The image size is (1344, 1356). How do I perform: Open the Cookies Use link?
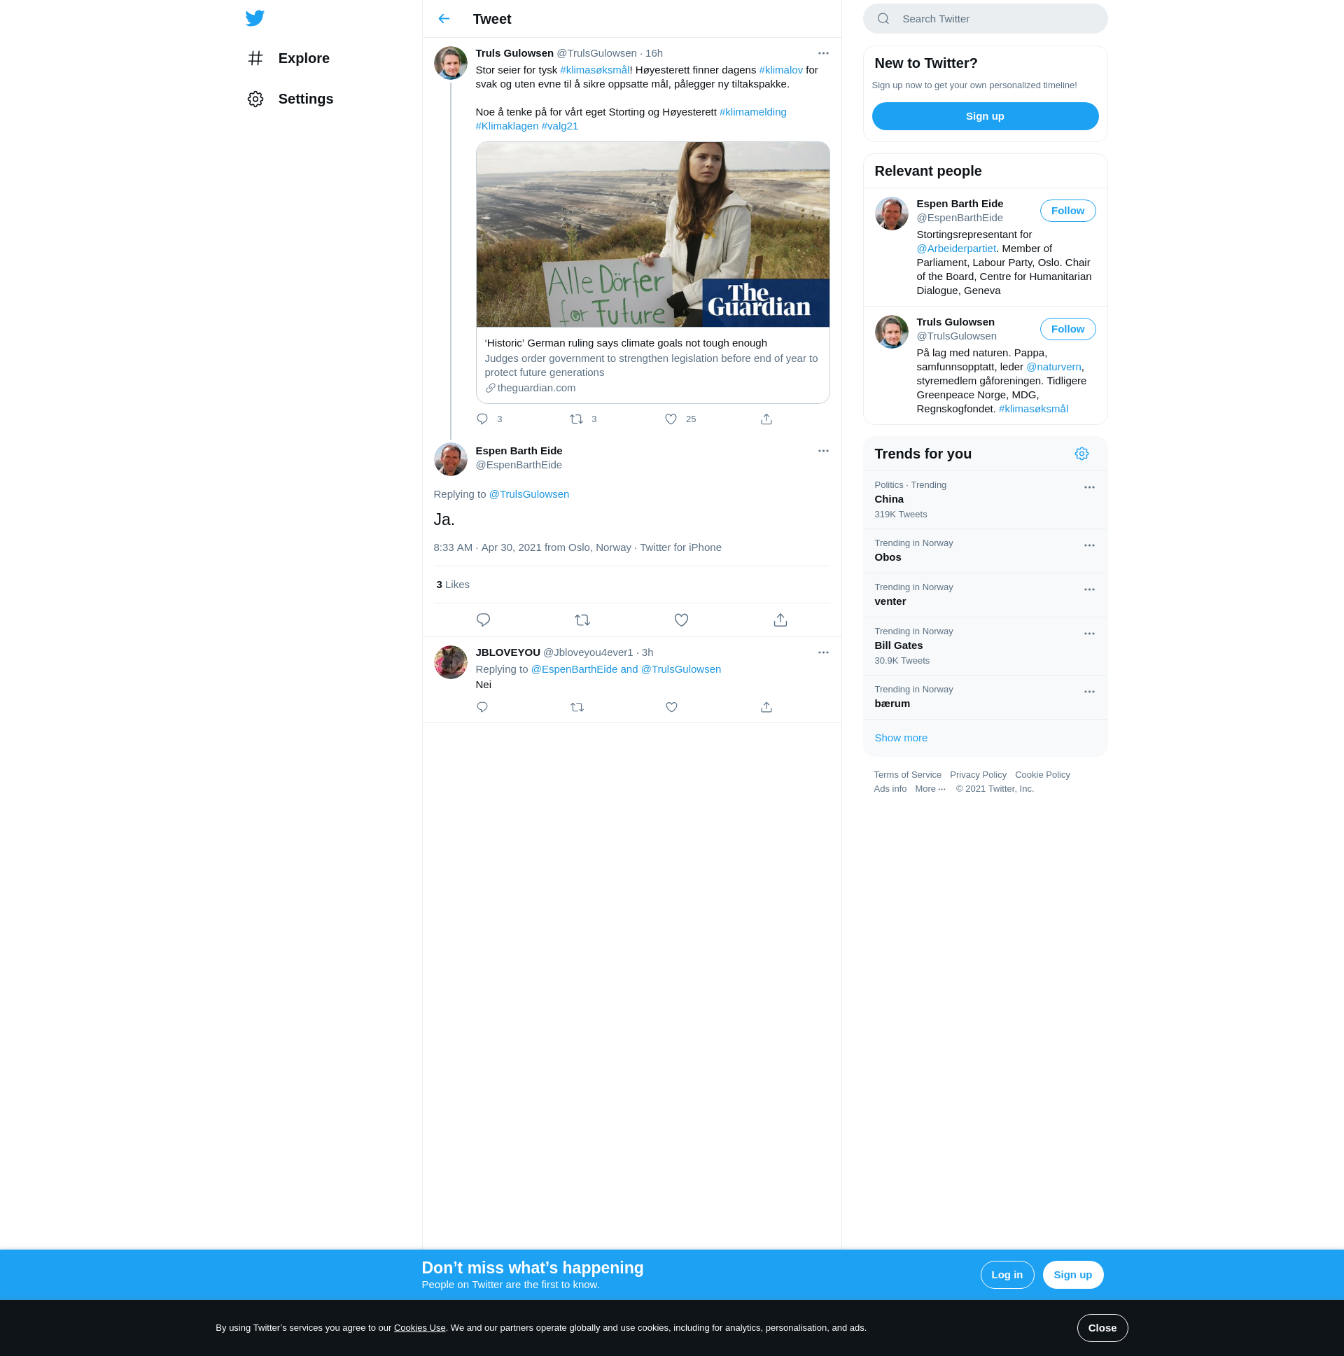tap(420, 1328)
